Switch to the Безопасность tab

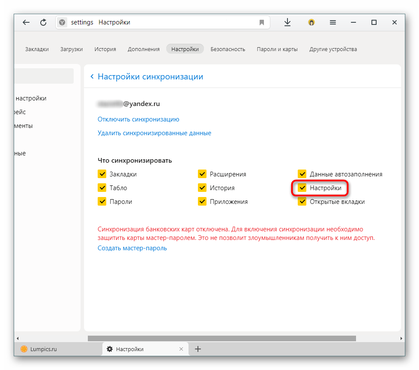[227, 49]
